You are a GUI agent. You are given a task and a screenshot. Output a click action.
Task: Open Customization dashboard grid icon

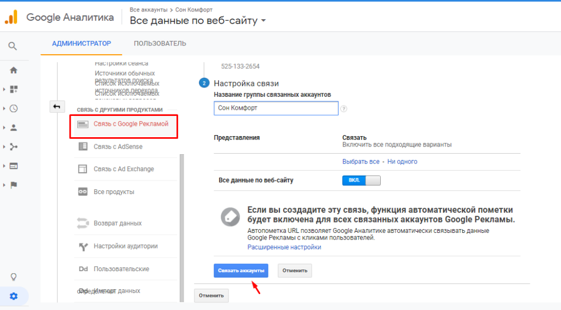[x=14, y=89]
